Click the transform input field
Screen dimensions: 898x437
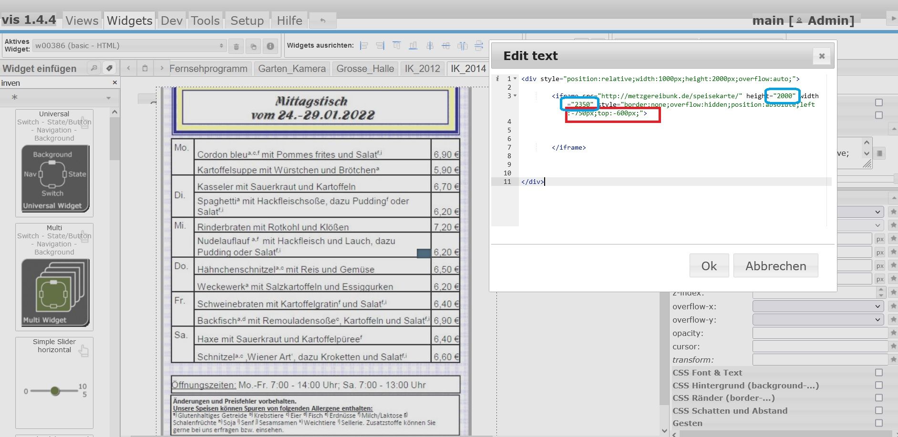point(820,360)
